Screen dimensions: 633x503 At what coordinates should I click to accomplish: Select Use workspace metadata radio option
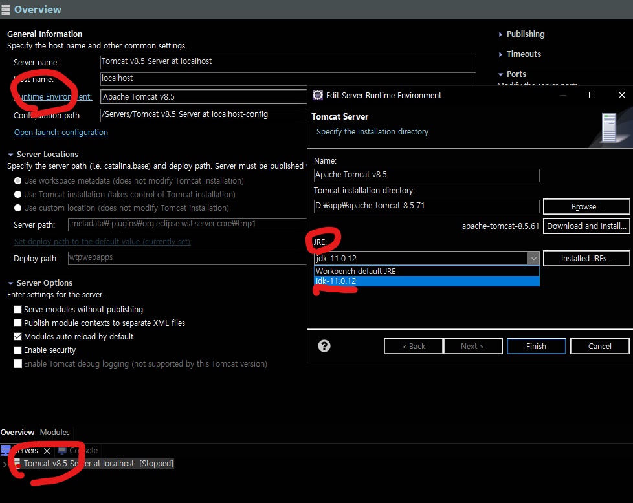tap(17, 181)
